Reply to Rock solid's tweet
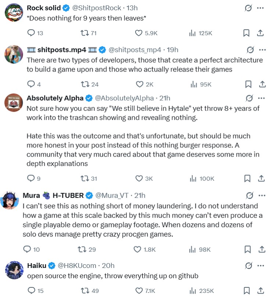Viewport: 270px width, 298px height. point(32,33)
